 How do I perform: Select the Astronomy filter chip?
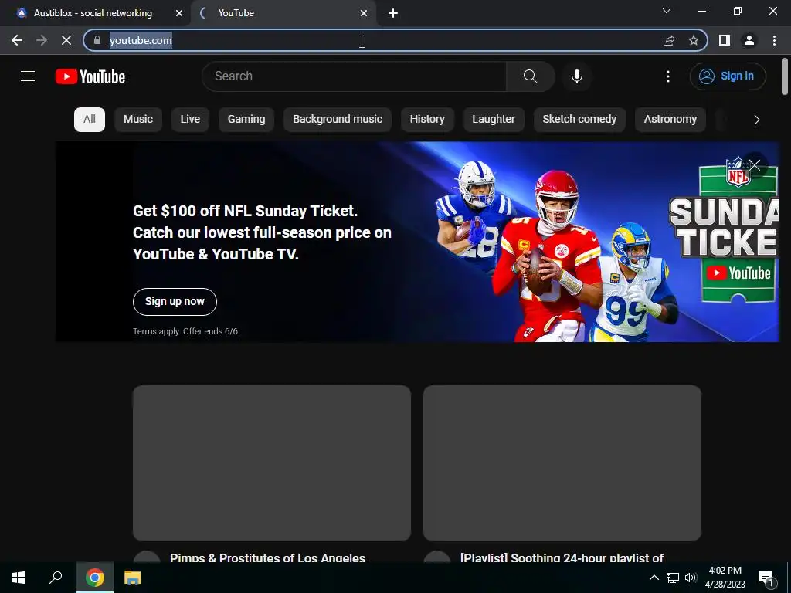[670, 120]
